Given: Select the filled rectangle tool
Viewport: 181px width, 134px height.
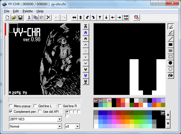Looking at the screenshot, I should pyautogui.click(x=170, y=45).
